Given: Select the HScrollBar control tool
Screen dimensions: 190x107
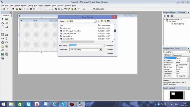Looking at the screenshot, I should (3, 39).
